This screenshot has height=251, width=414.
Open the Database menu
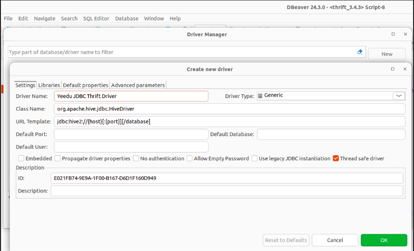[127, 19]
